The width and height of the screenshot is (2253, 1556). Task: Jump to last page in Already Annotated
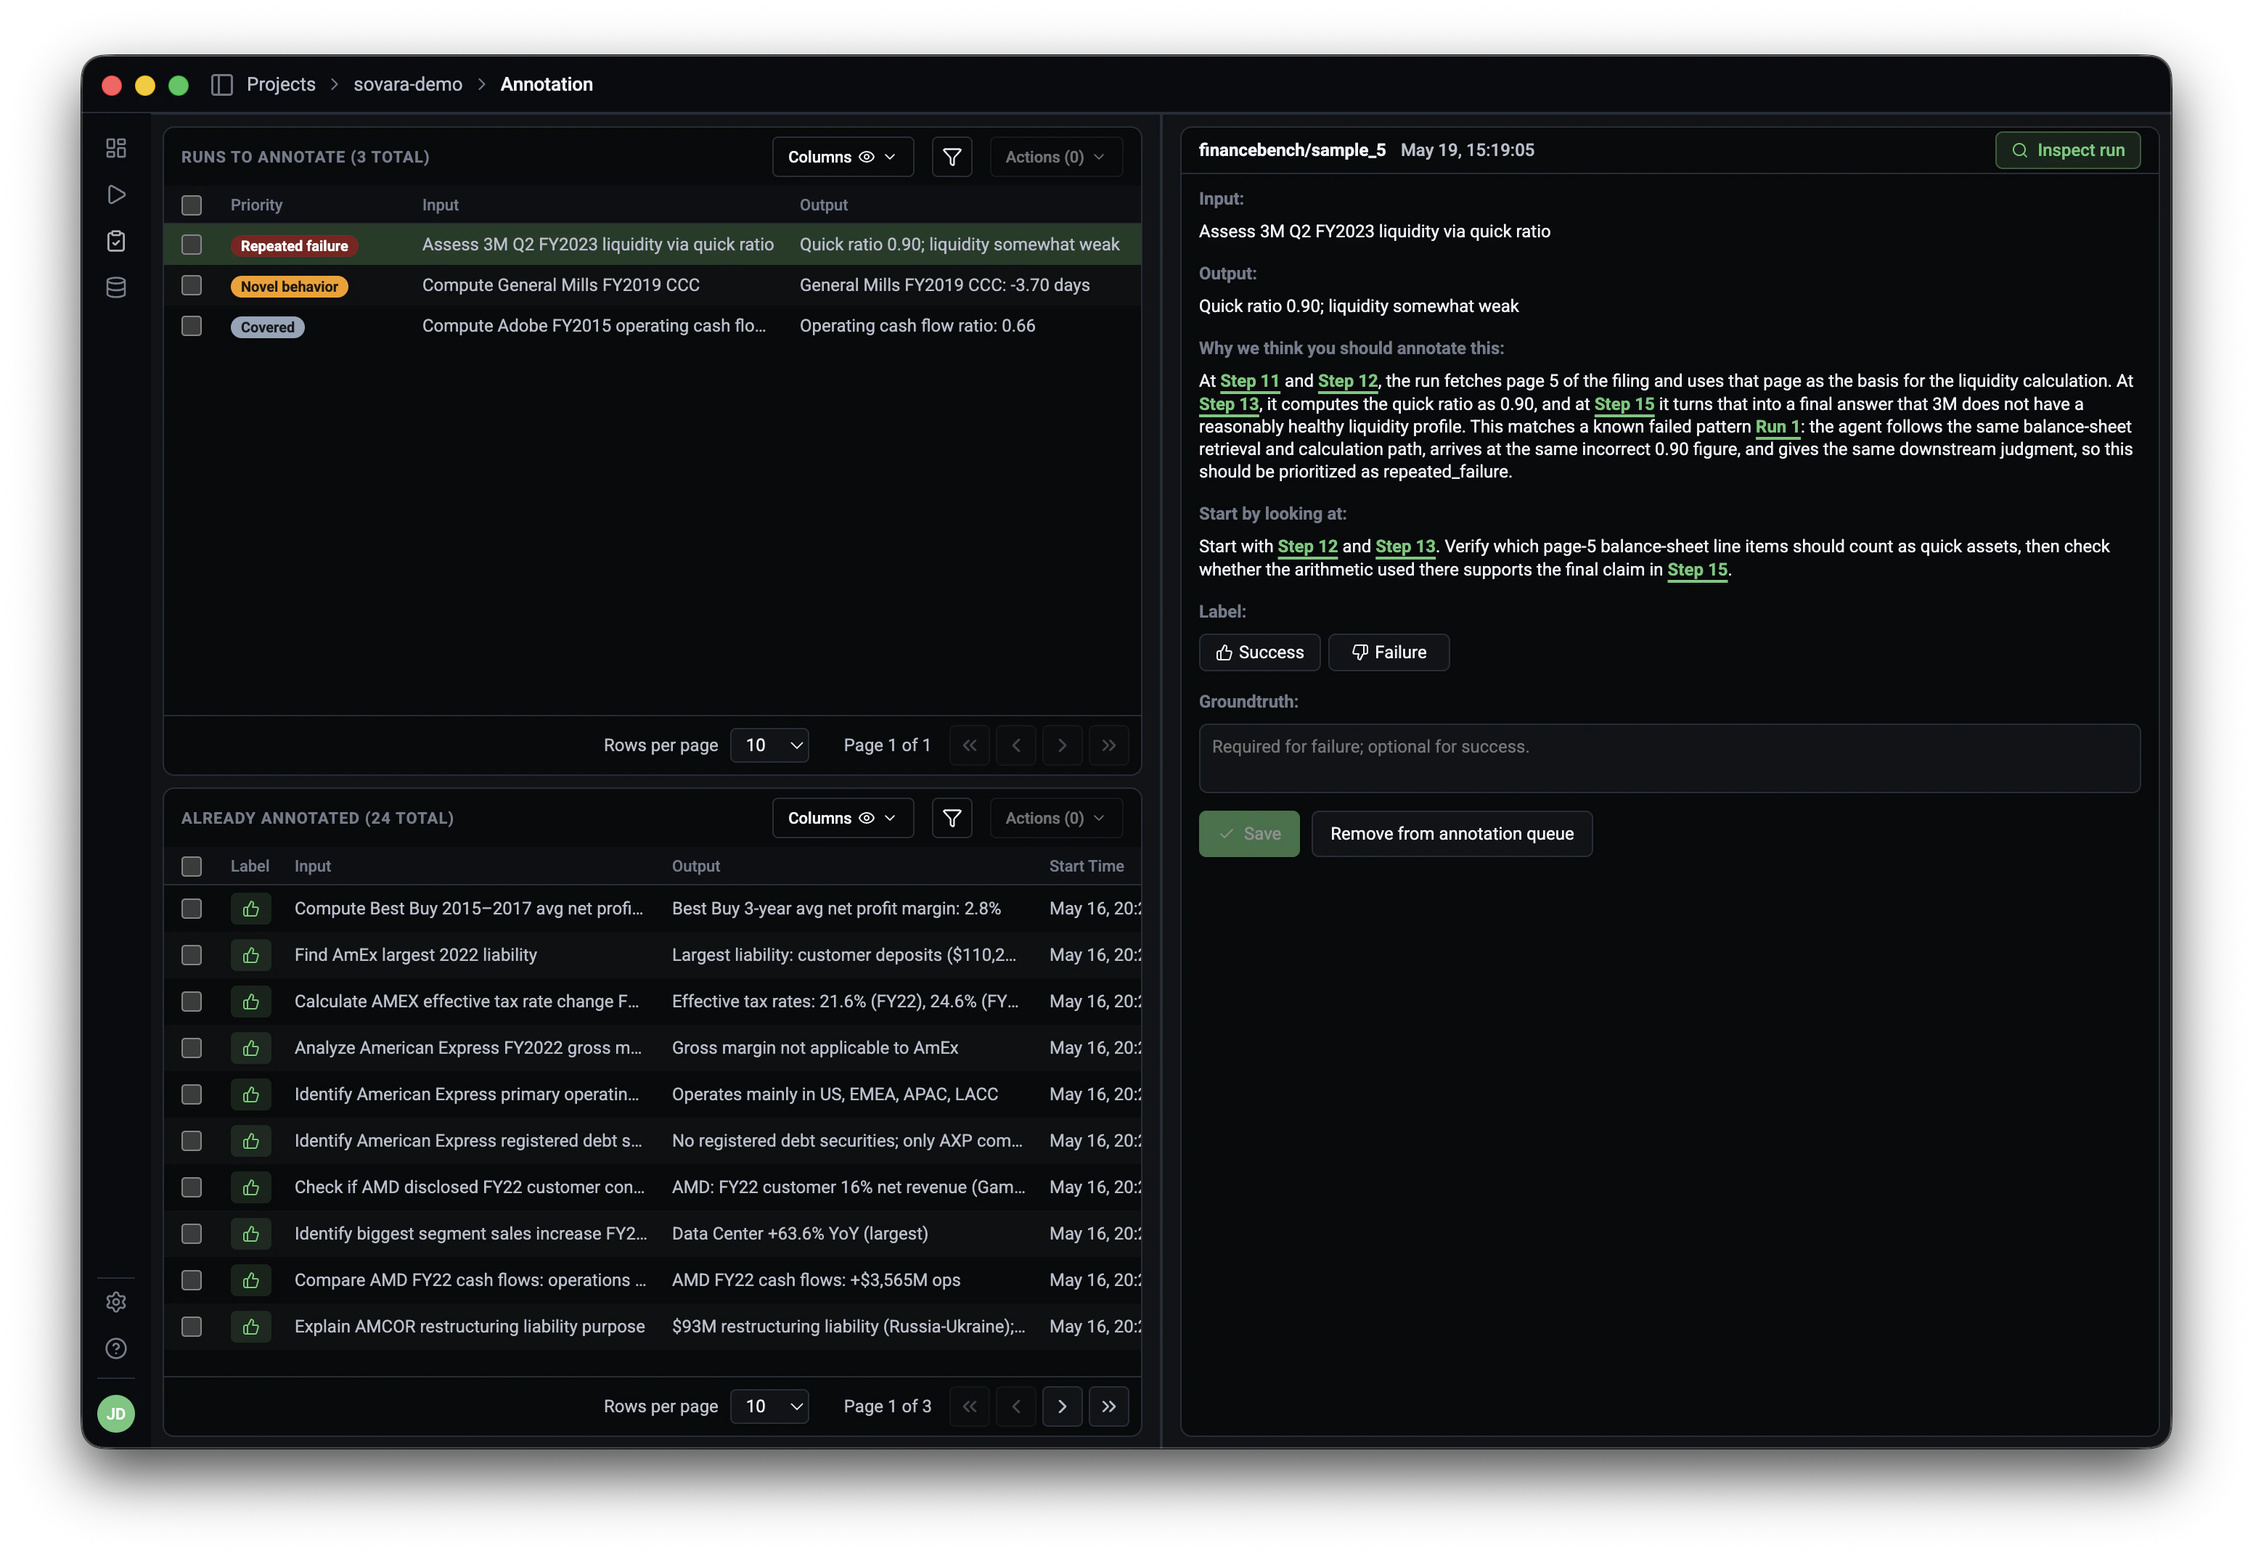point(1108,1406)
